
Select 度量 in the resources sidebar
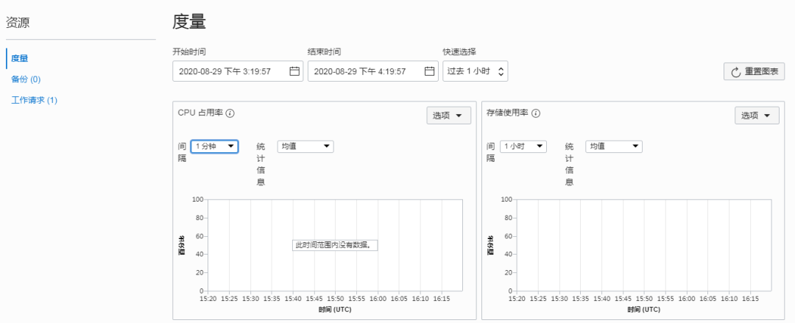point(19,58)
